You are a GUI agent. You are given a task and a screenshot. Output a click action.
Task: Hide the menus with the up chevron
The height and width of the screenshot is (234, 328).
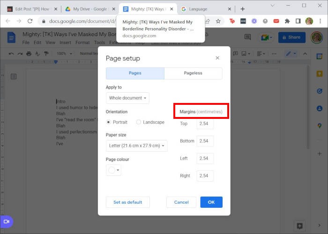coord(305,54)
